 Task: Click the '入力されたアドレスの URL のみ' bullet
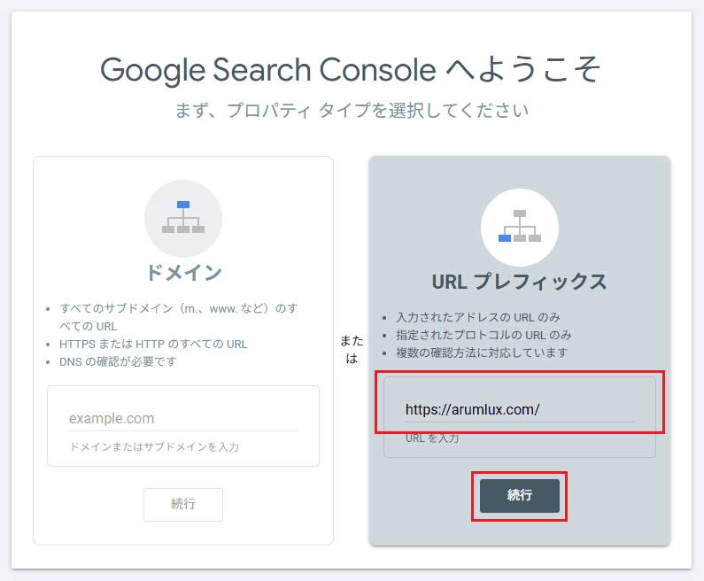[477, 317]
